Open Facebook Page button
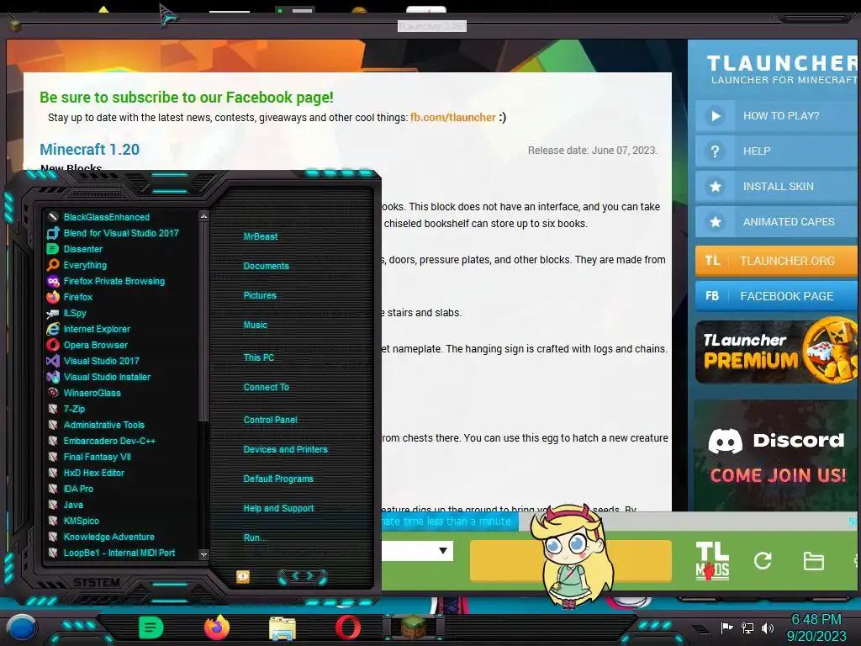 776,296
